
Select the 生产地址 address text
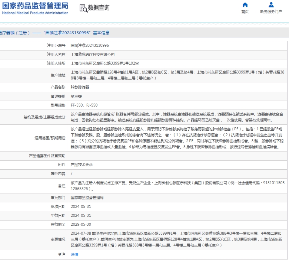coord(177,75)
